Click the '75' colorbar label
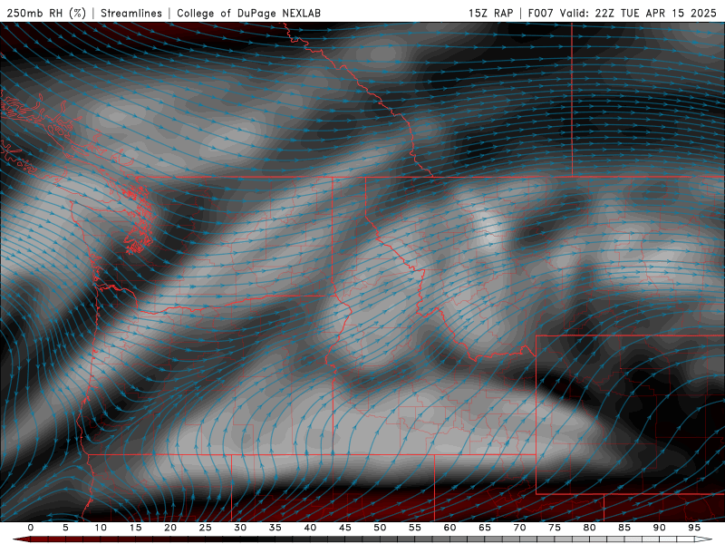 pyautogui.click(x=555, y=528)
